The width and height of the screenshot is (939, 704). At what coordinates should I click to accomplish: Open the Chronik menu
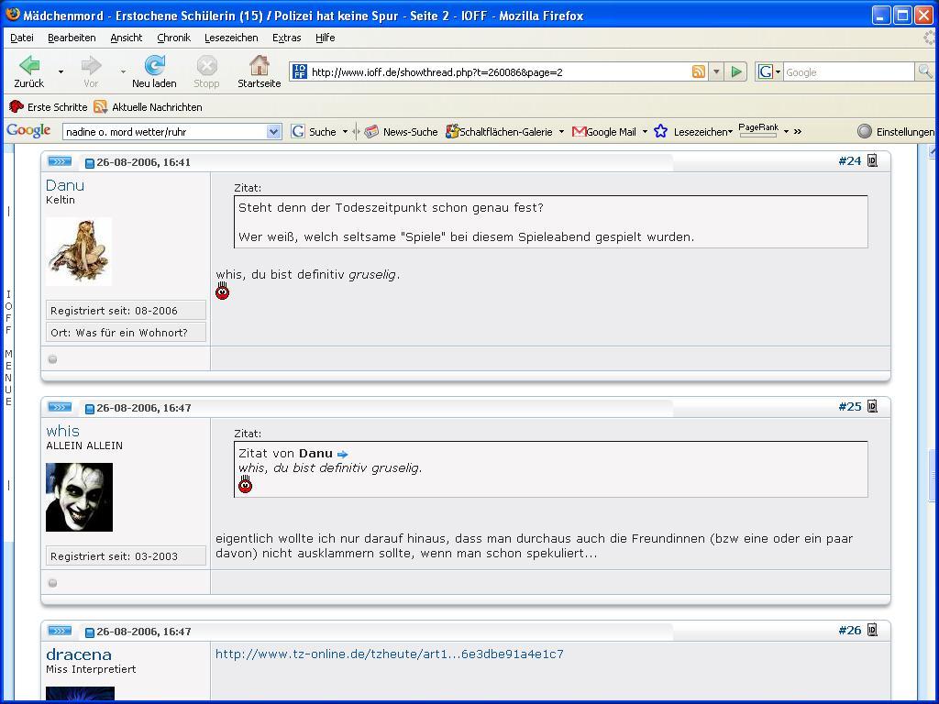pos(173,38)
